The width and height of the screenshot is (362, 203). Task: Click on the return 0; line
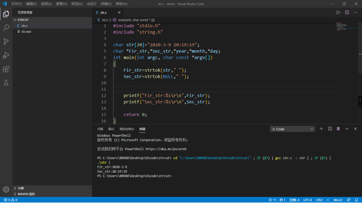click(135, 114)
